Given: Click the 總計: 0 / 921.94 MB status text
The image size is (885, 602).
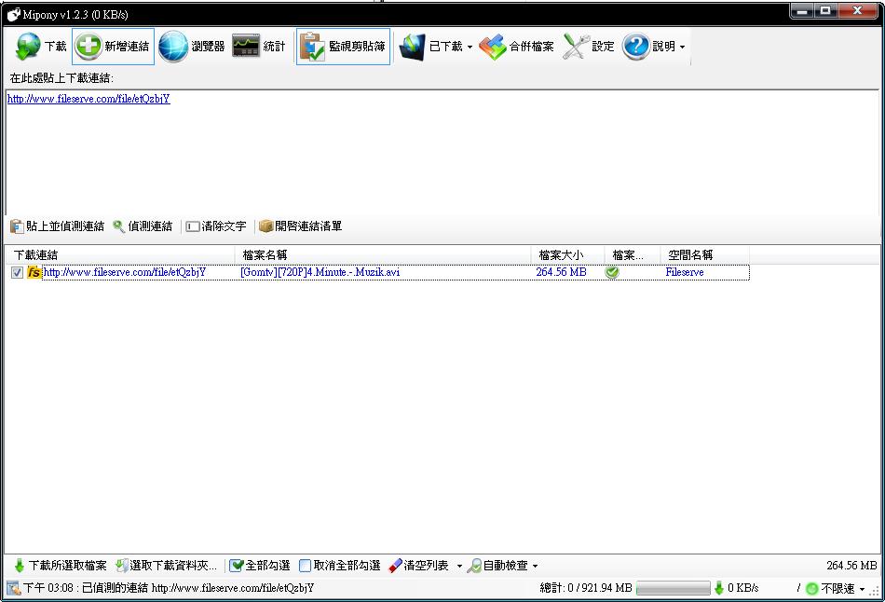Looking at the screenshot, I should pyautogui.click(x=586, y=588).
